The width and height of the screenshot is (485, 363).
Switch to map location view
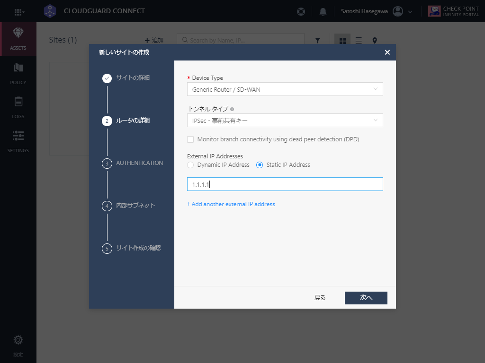375,41
